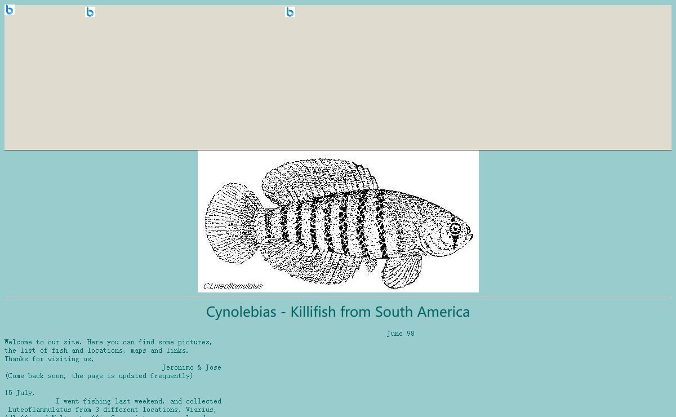Click the leftmost blue b icon at page corner

coord(10,10)
